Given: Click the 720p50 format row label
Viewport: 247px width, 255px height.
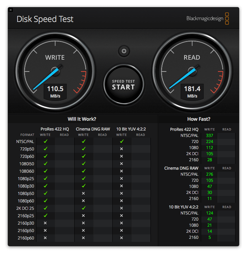Looking at the screenshot, I should [x=27, y=149].
